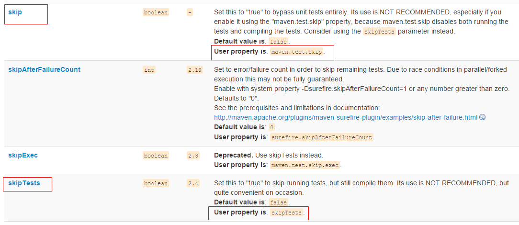Image resolution: width=519 pixels, height=225 pixels.
Task: Click 'quite convenient on occasion.' text
Action: point(259,192)
